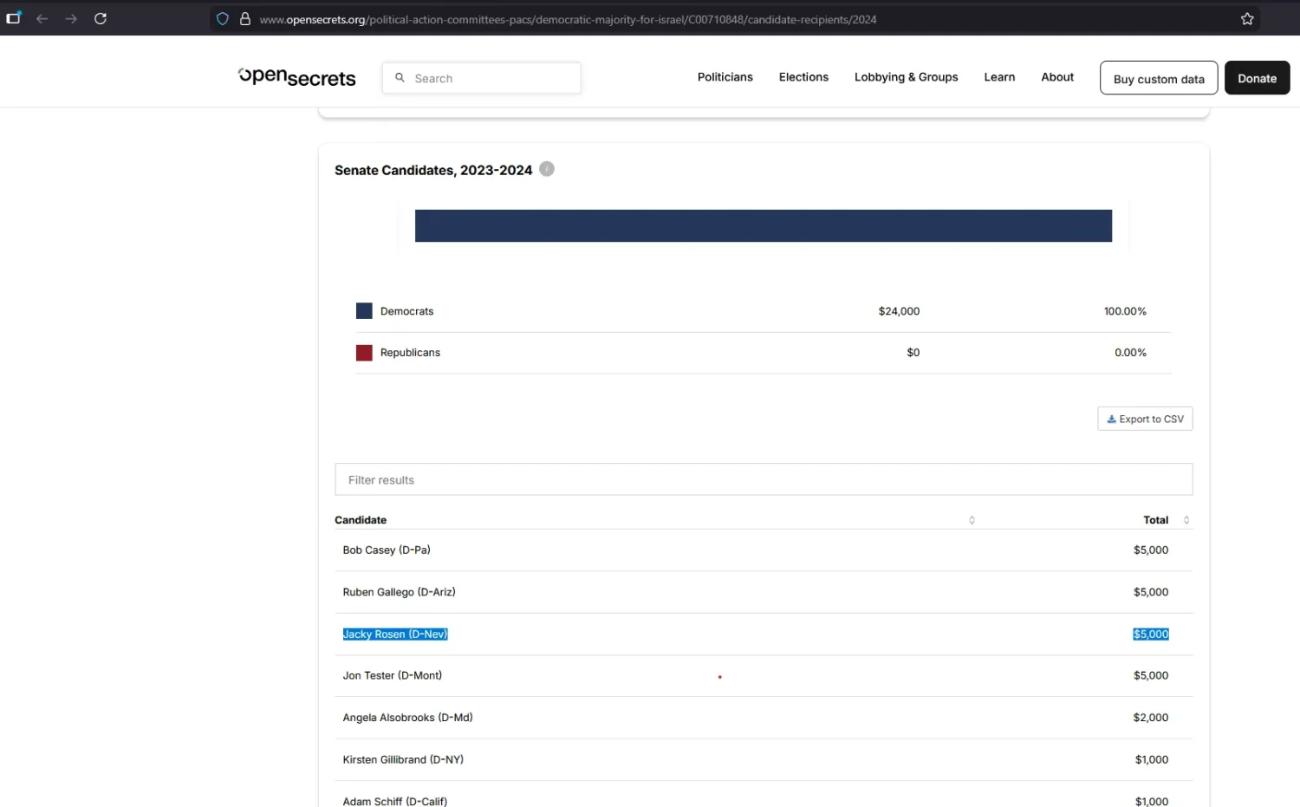Click the Candidate column header text
Screen dimensions: 1300x807
[x=361, y=520]
